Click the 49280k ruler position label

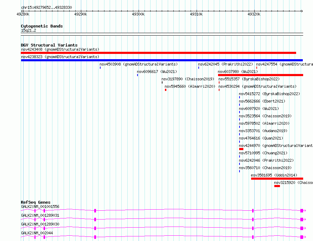23,14
